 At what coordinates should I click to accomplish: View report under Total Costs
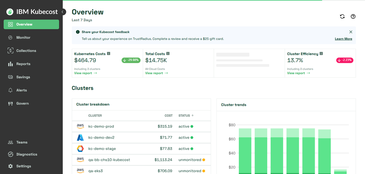[x=156, y=73]
